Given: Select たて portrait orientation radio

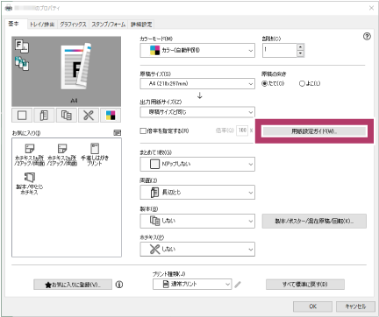Looking at the screenshot, I should pyautogui.click(x=264, y=83).
